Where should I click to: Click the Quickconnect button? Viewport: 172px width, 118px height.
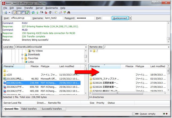tap(120, 18)
